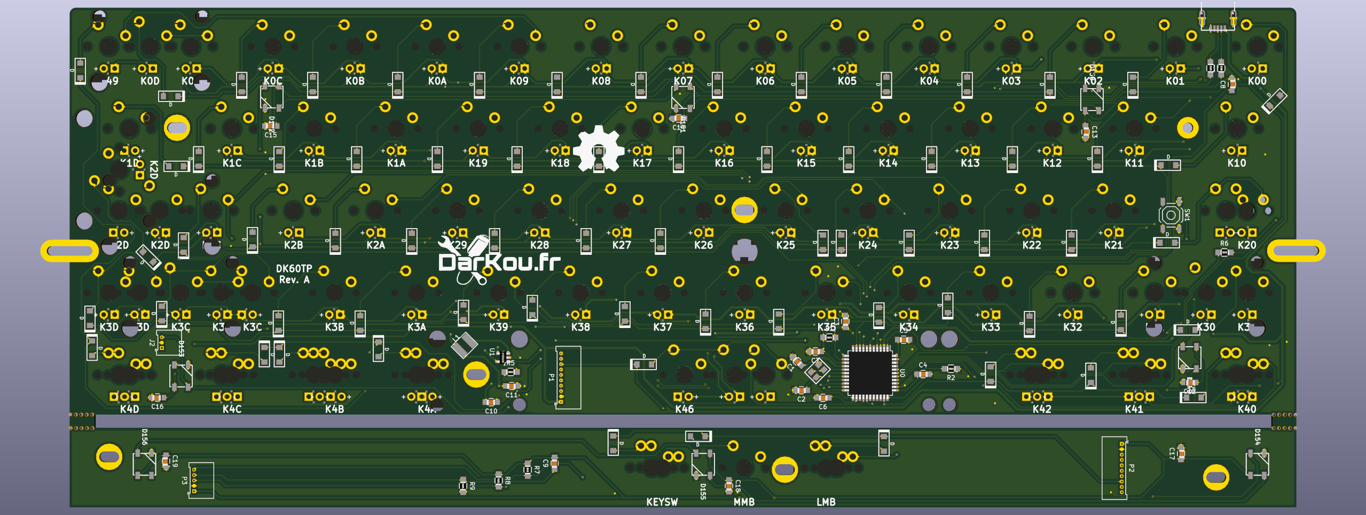Click the K26 switch label
Image resolution: width=1366 pixels, height=515 pixels.
coord(703,245)
